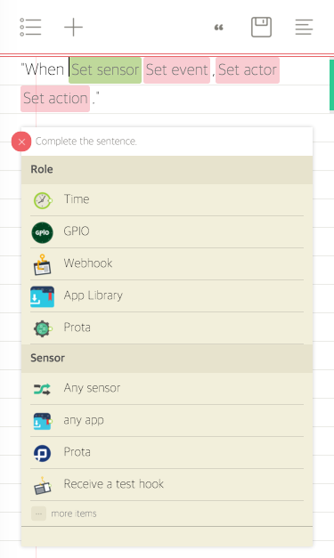Click the quotation mark icon
This screenshot has width=334, height=558.
click(218, 28)
